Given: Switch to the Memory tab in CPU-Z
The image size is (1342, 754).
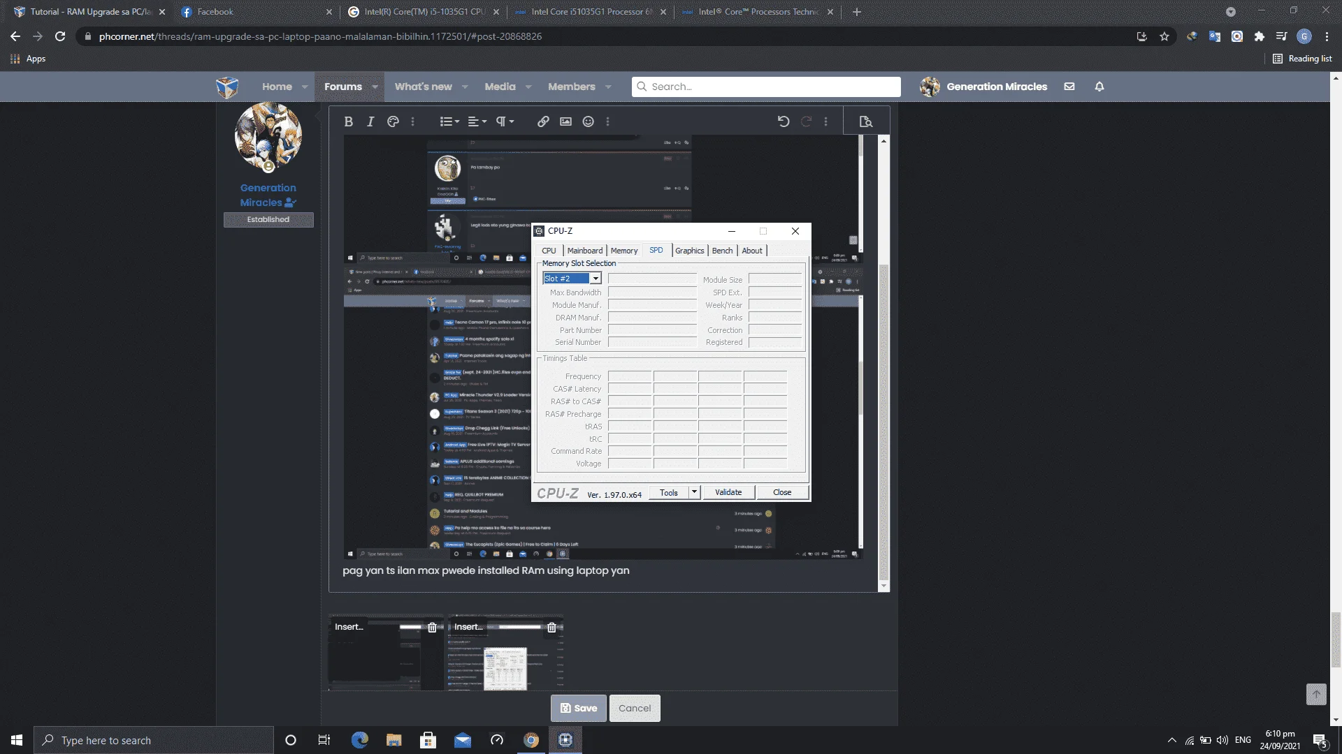Looking at the screenshot, I should (x=624, y=251).
